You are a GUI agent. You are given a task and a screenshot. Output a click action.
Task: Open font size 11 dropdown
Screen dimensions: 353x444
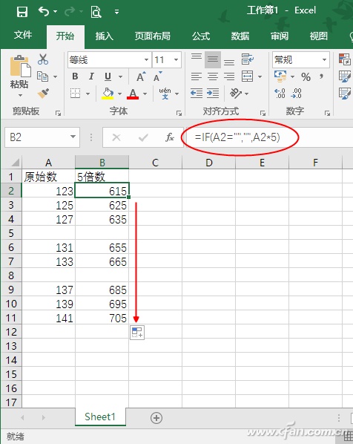[176, 59]
